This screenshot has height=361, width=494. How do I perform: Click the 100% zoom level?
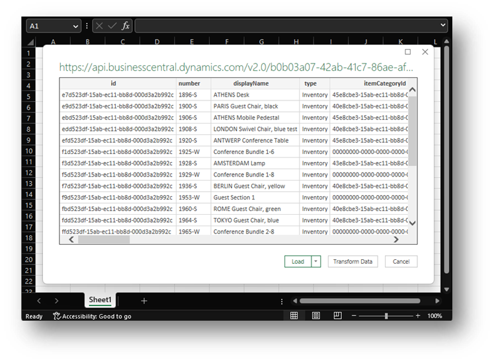434,315
